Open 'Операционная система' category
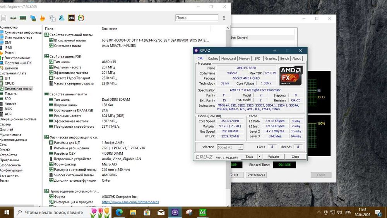387x218 pixels. 18,119
